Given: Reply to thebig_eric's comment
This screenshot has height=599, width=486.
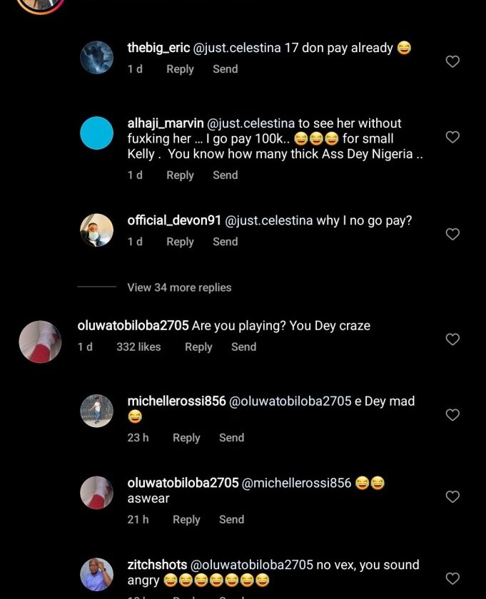Looking at the screenshot, I should (180, 69).
